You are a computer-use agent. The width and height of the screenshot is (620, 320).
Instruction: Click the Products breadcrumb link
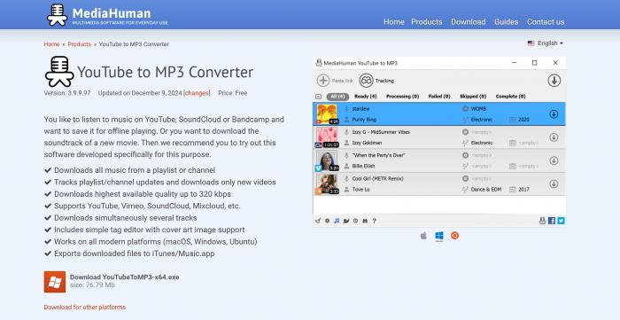(x=79, y=44)
